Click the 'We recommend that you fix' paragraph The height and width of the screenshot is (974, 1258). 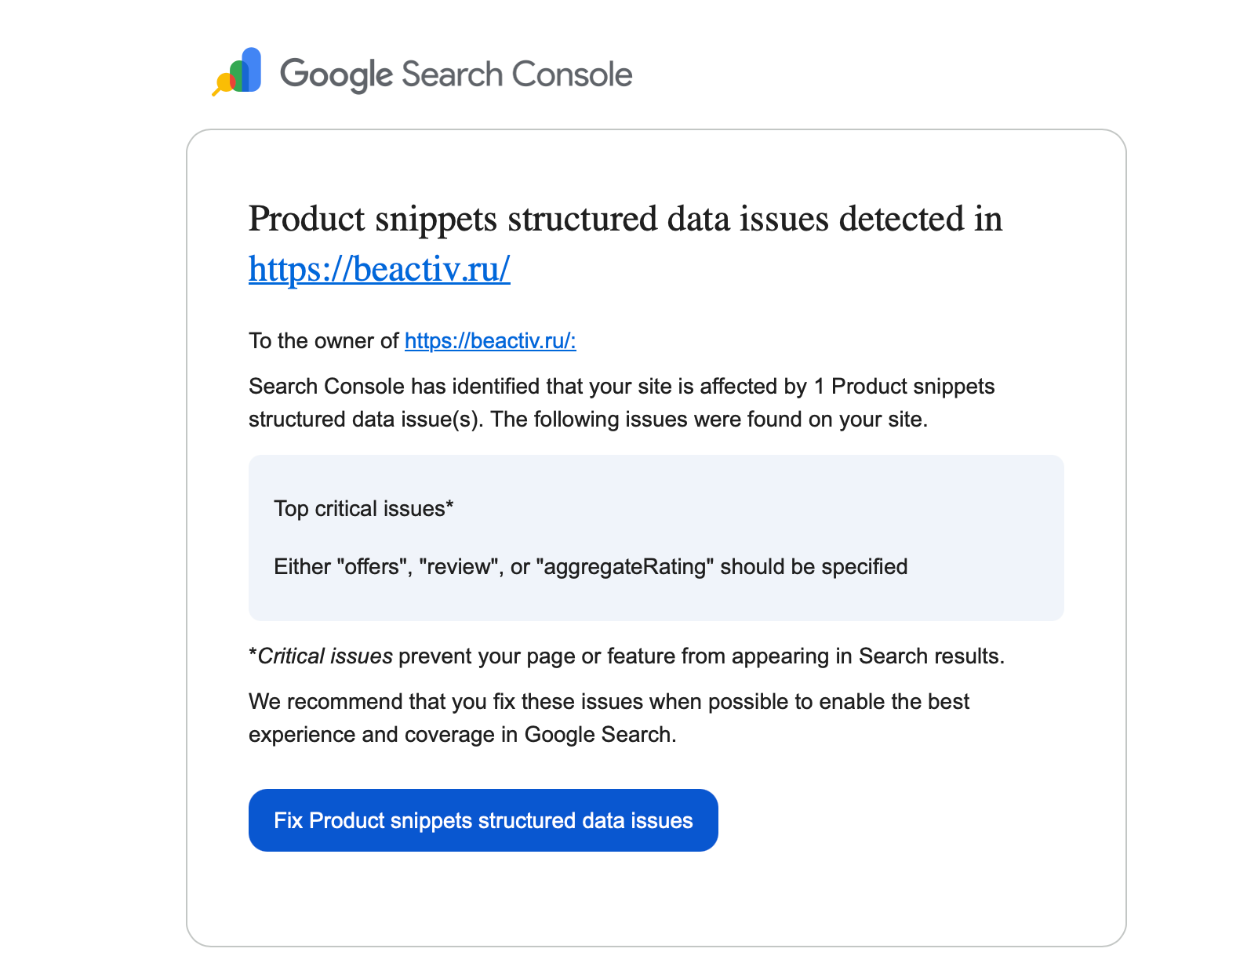[x=609, y=702]
